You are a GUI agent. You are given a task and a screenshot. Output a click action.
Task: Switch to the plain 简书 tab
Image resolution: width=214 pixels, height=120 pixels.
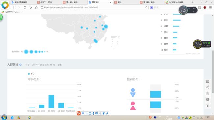click(x=125, y=2)
